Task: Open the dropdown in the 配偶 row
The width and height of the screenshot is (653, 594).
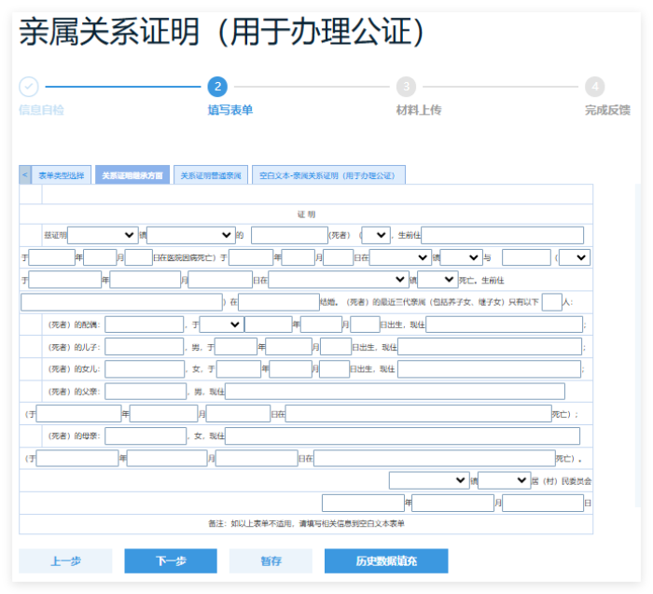Action: [221, 325]
